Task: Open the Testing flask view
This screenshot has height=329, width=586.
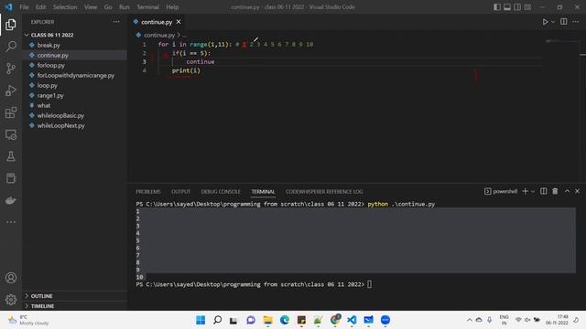Action: point(11,156)
